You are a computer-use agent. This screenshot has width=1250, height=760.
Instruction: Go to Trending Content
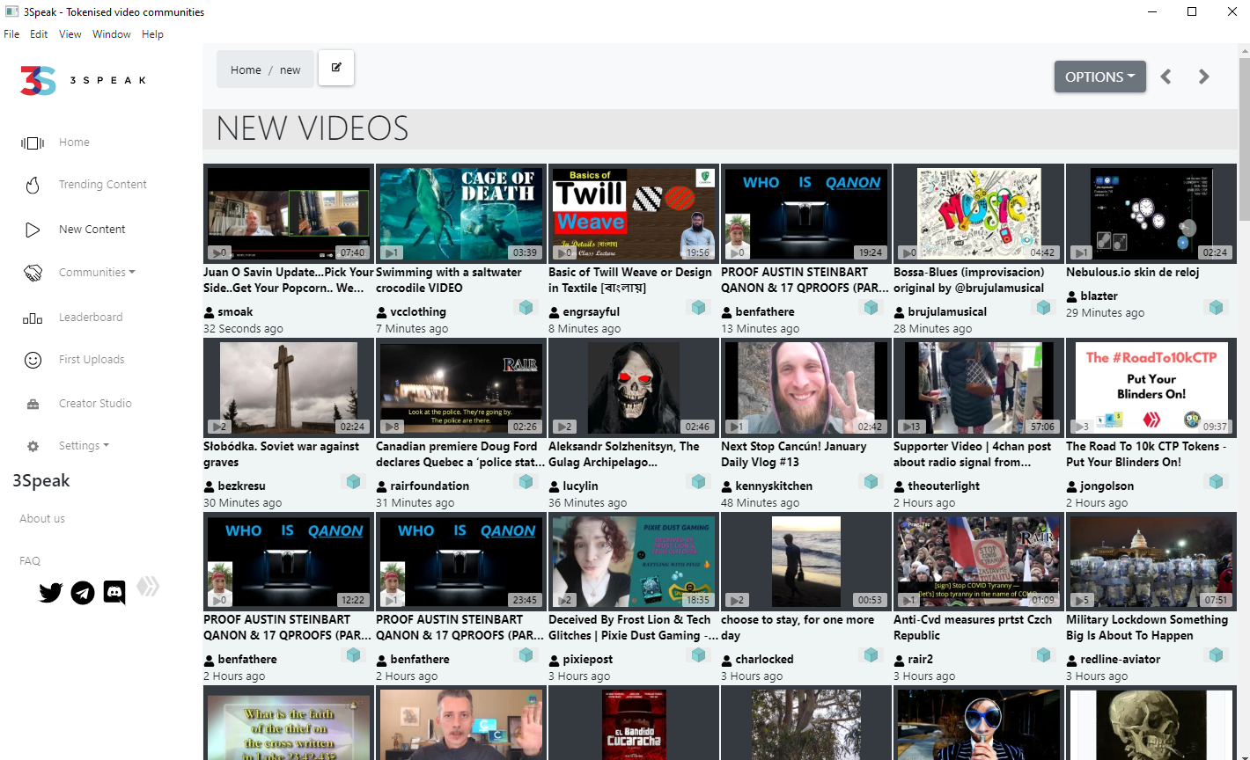(103, 185)
